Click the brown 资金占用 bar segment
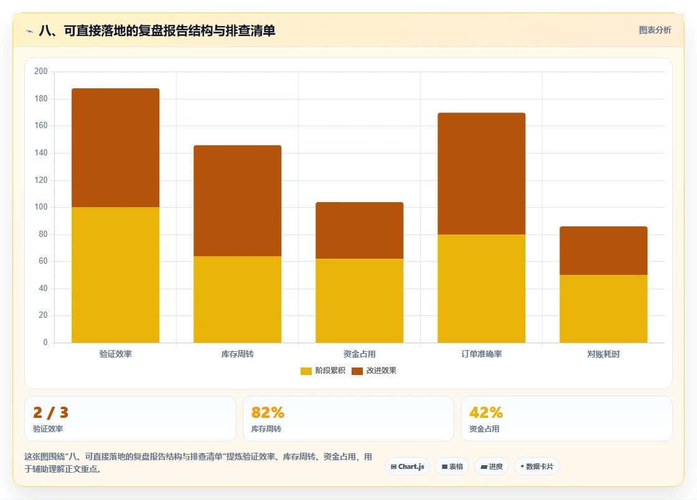 pos(360,231)
